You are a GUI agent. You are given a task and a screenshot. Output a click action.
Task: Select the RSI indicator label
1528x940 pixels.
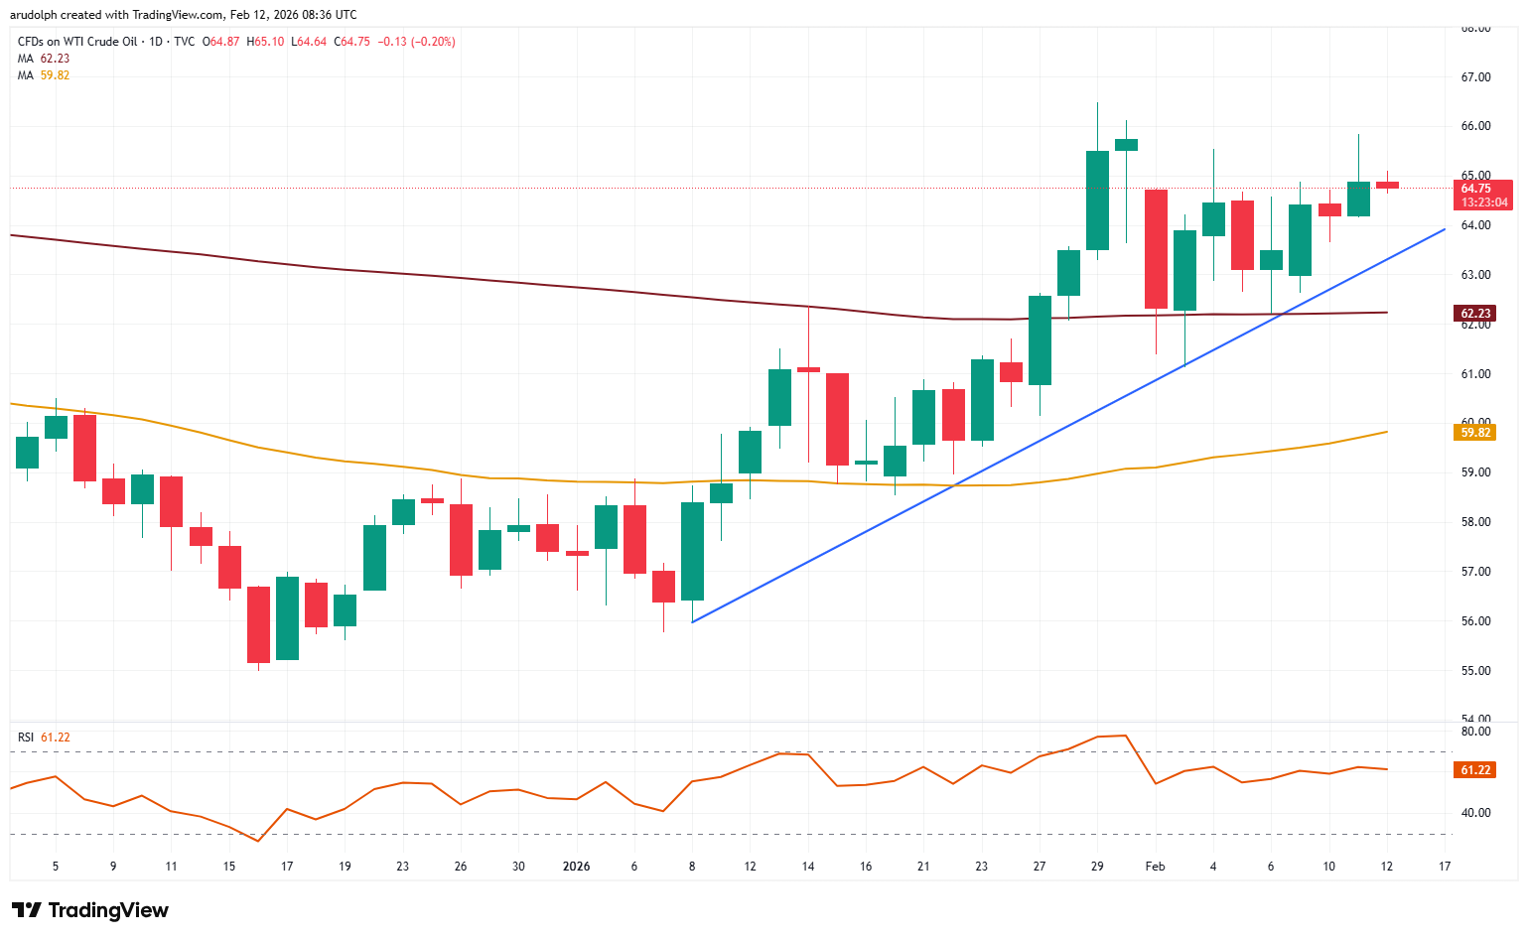pyautogui.click(x=24, y=737)
